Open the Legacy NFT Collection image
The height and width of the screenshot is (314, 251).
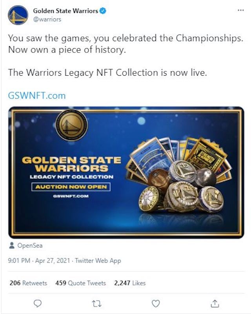[x=126, y=172]
